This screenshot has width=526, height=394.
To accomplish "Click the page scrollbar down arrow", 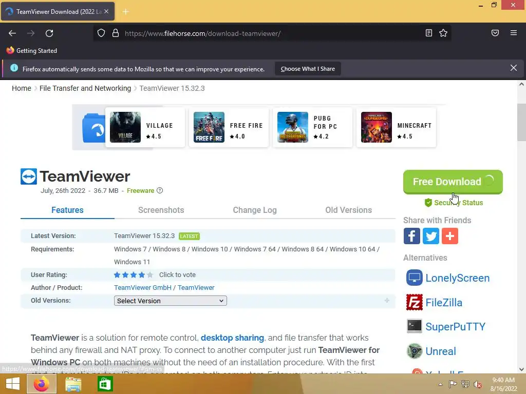I will (521, 369).
